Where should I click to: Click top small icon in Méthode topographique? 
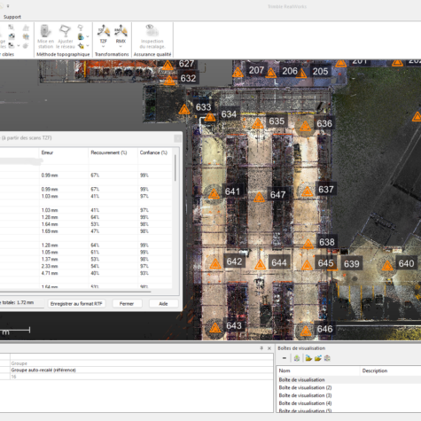coord(80,27)
